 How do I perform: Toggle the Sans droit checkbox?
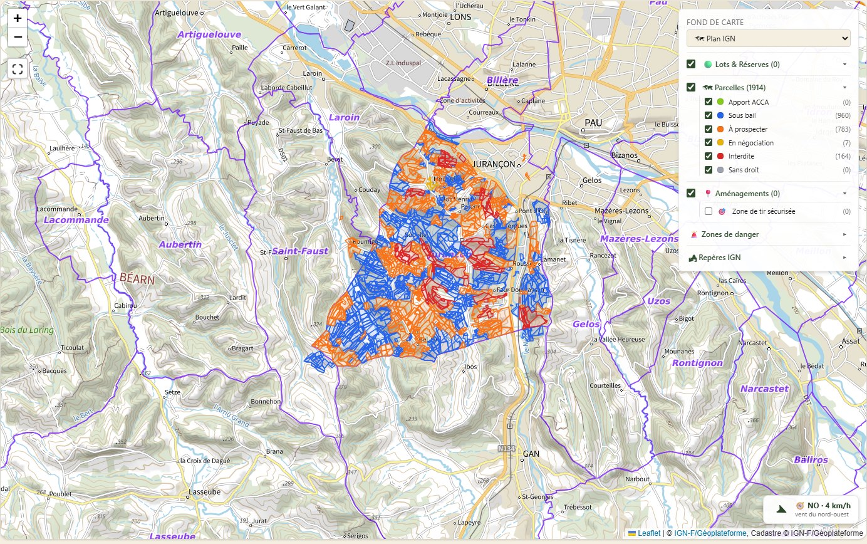pos(709,170)
